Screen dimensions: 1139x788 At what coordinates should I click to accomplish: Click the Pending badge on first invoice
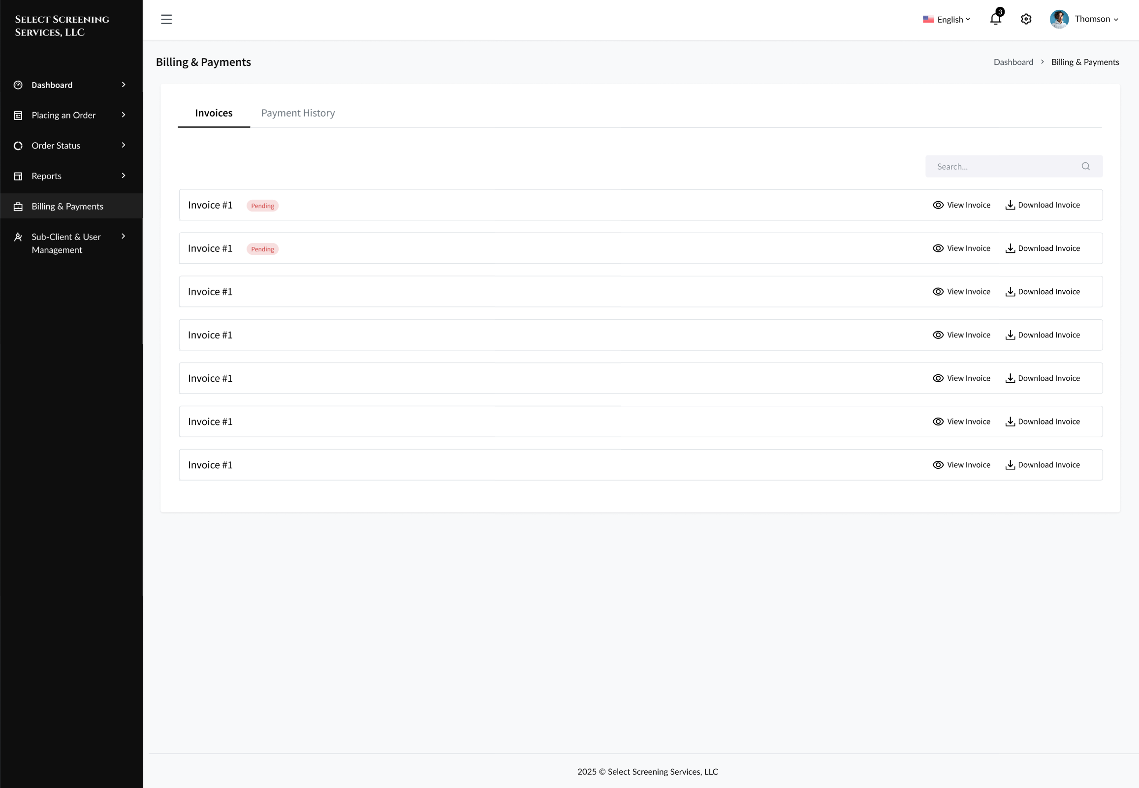tap(262, 206)
